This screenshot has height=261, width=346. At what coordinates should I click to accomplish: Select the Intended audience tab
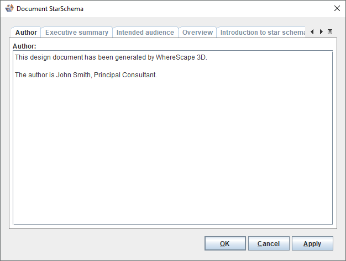click(145, 33)
